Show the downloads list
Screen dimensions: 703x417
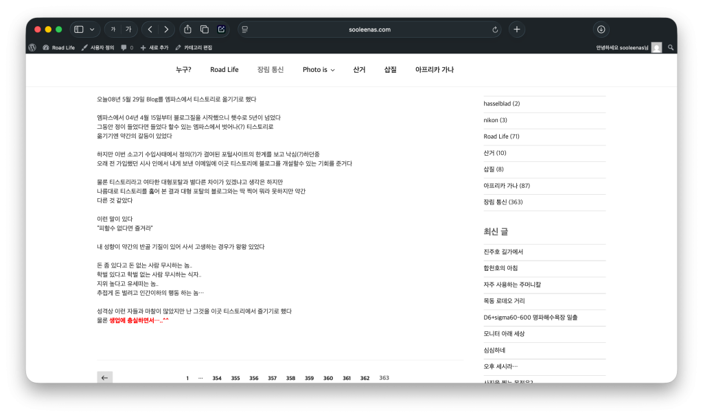pyautogui.click(x=601, y=29)
